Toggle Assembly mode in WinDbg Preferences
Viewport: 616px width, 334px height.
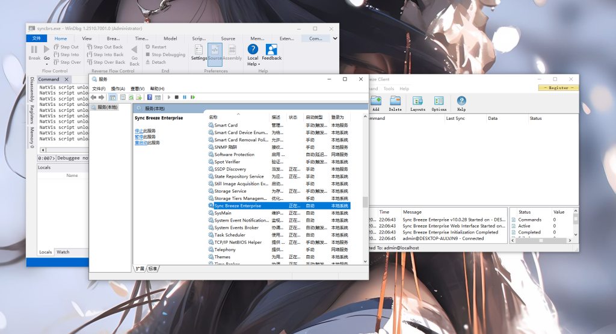click(x=232, y=52)
